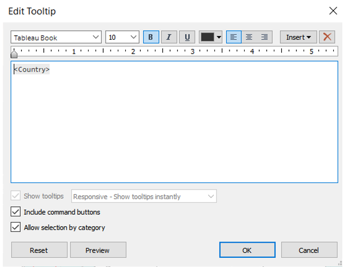Open the Insert menu

(298, 37)
